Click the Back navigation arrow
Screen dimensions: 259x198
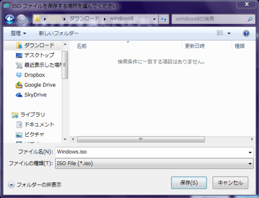coord(10,19)
